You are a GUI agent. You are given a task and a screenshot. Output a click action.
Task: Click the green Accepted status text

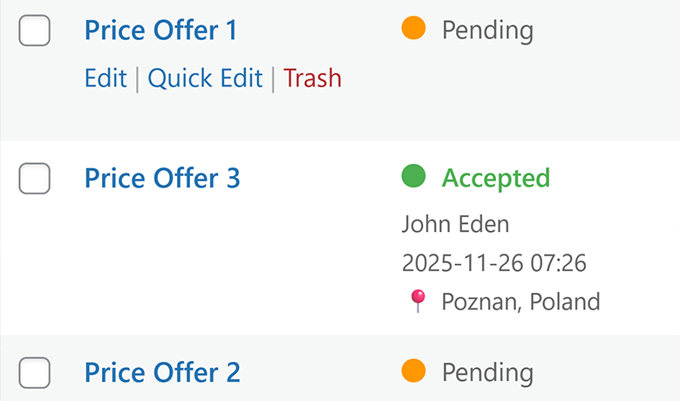(x=495, y=178)
